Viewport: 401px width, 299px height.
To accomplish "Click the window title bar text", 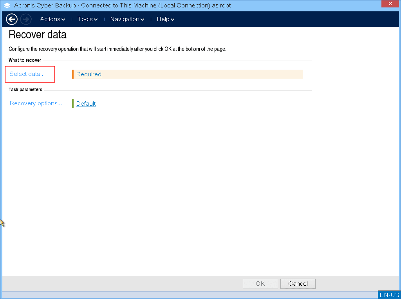I will click(x=122, y=5).
